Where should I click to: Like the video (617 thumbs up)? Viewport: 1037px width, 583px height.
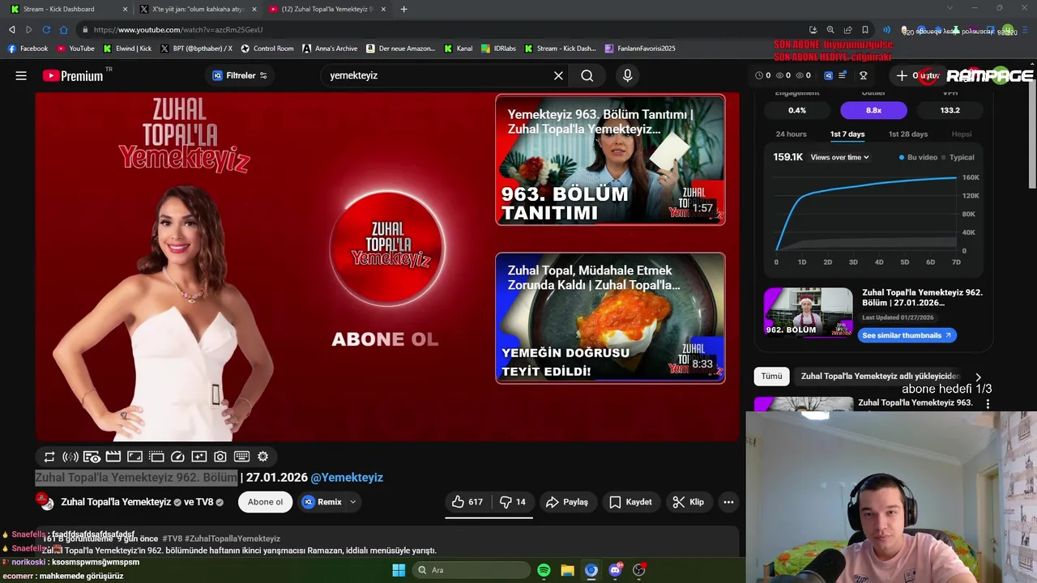click(467, 502)
